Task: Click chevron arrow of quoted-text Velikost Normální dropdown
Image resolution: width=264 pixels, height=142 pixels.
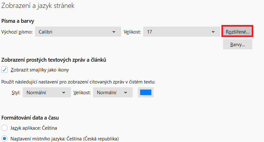Action: coord(126,93)
